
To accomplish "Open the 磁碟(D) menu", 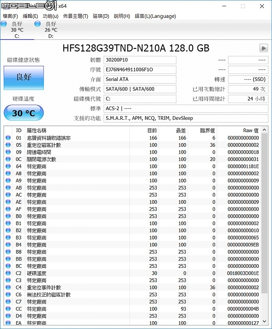I will point(101,16).
